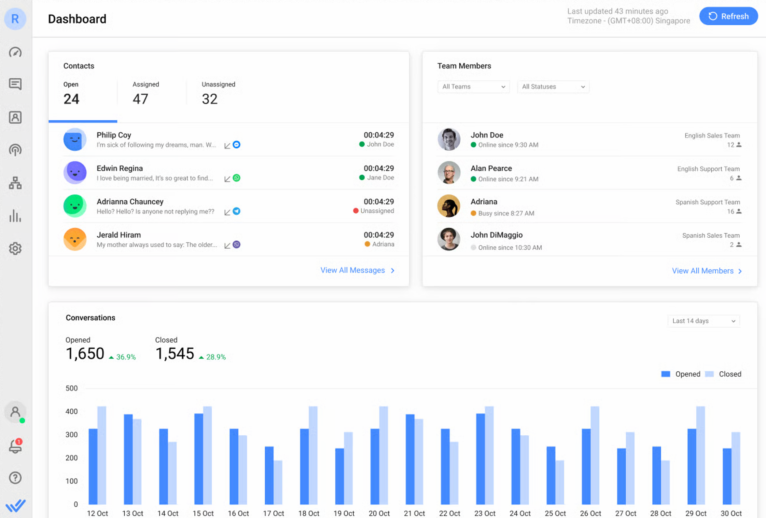766x518 pixels.
Task: Open the Workflows icon in left sidebar
Action: pyautogui.click(x=15, y=183)
